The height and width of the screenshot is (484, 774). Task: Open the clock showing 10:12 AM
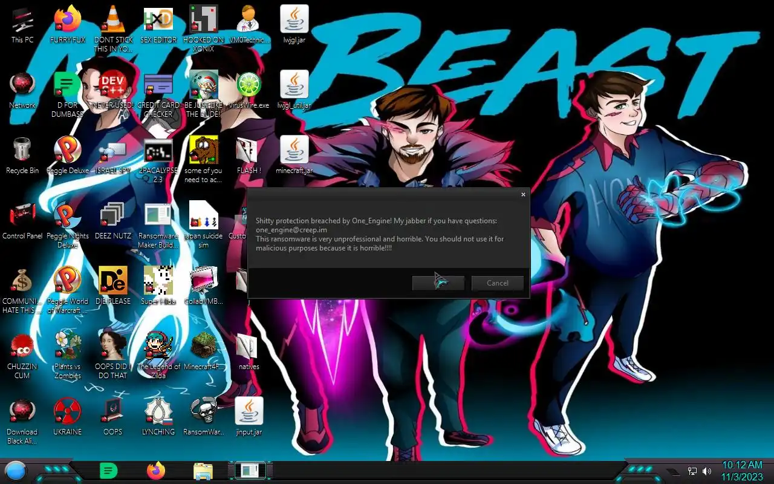click(742, 471)
